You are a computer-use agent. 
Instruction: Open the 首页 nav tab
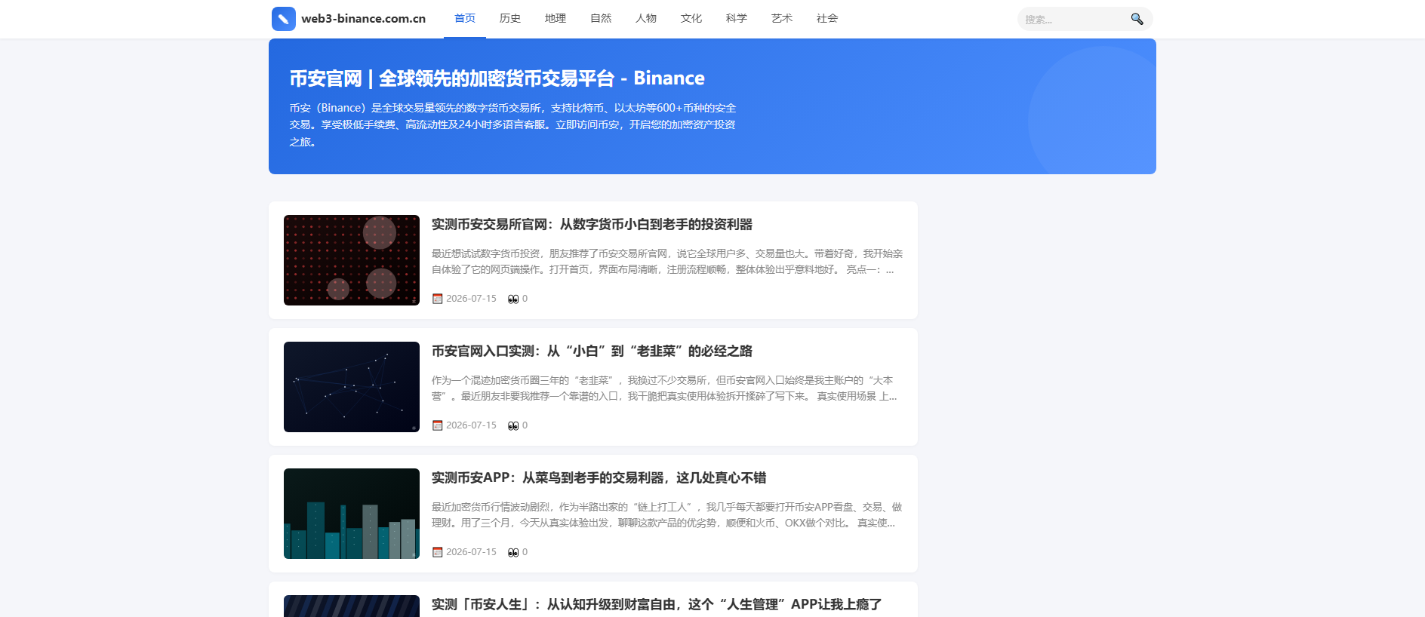[x=465, y=18]
